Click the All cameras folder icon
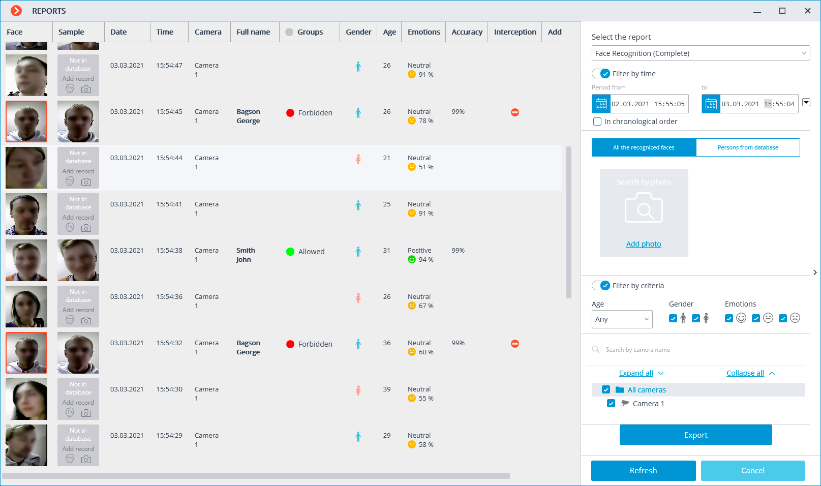The image size is (821, 486). tap(620, 390)
